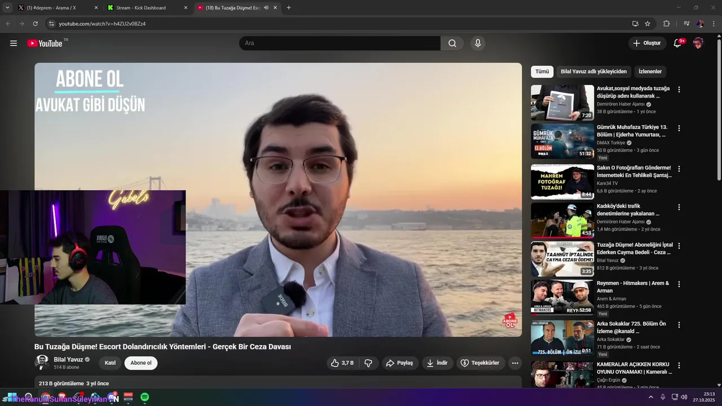Mute audio on the YouTube tab

pyautogui.click(x=266, y=8)
